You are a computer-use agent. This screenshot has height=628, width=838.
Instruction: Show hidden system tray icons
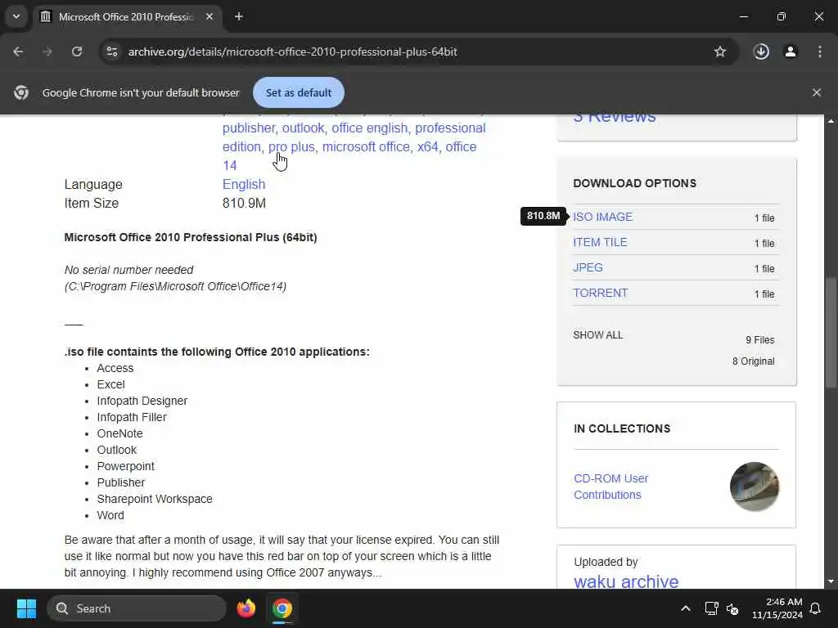click(686, 608)
